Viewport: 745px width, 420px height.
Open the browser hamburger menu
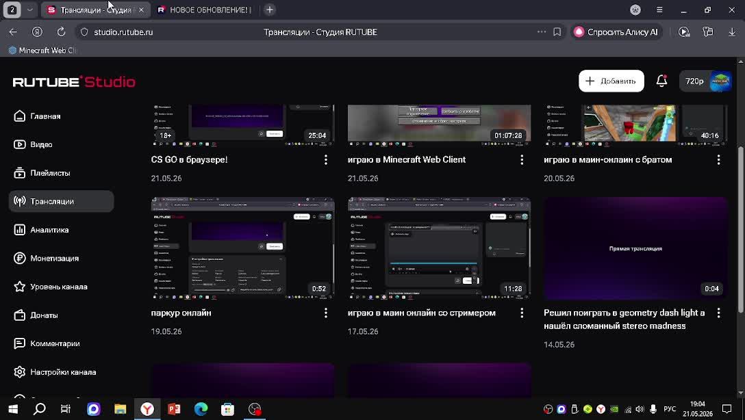659,10
